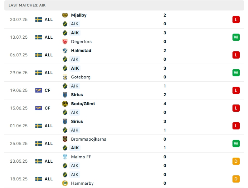Click the orange D badge for Malmo FF match
This screenshot has width=248, height=188.
(236, 161)
